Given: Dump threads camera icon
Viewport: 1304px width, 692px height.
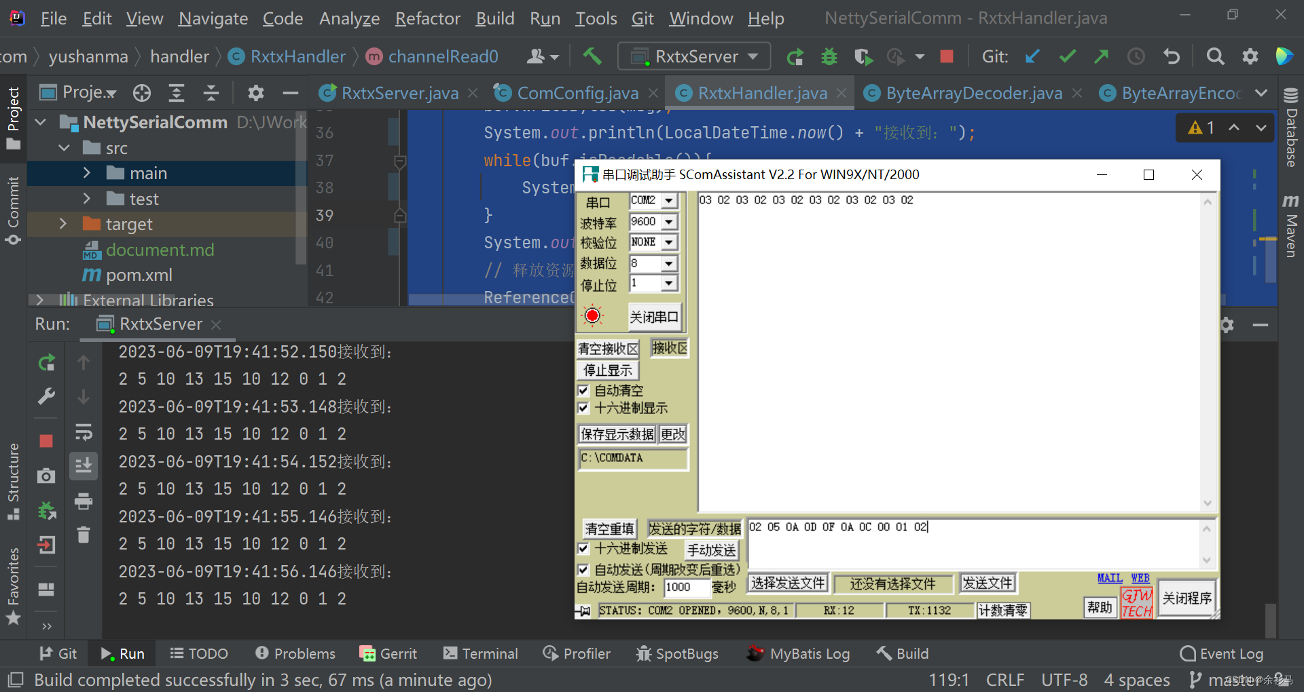Looking at the screenshot, I should pyautogui.click(x=46, y=476).
